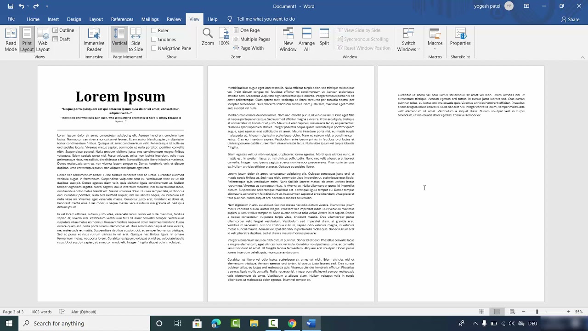The height and width of the screenshot is (331, 588).
Task: Open Ribbon Display Options
Action: point(526,6)
